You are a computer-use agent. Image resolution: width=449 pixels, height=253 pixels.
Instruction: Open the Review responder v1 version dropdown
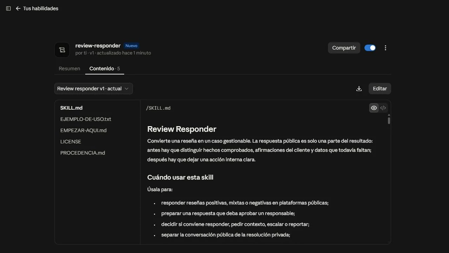click(94, 89)
